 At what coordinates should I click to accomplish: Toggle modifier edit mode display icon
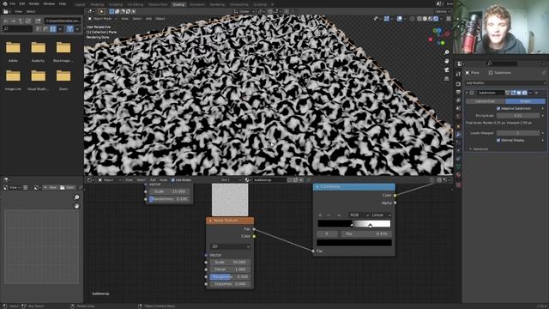point(514,93)
